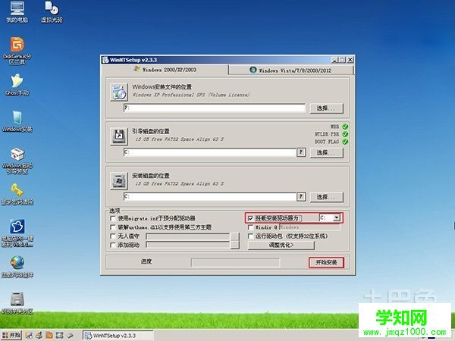Click Select button for Windows install files
This screenshot has width=455, height=341.
(326, 108)
